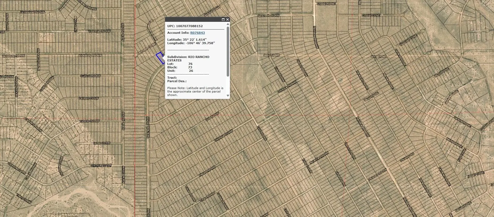
Task: Click the Pisces Rd NW map label
Action: [x=207, y=172]
